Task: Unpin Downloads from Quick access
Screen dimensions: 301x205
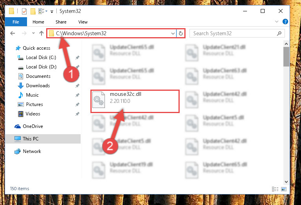Action: (78, 86)
